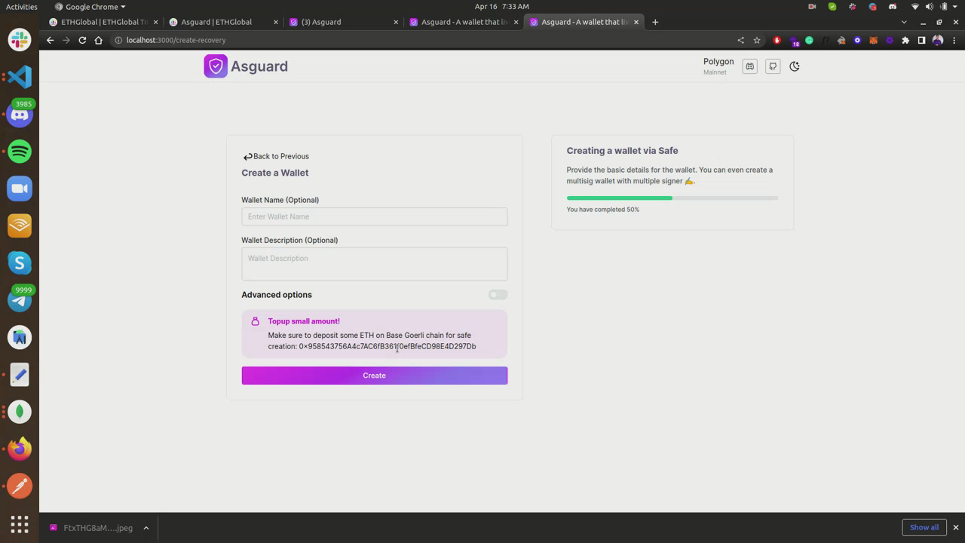Toggle the Chrome side panel

pyautogui.click(x=921, y=40)
